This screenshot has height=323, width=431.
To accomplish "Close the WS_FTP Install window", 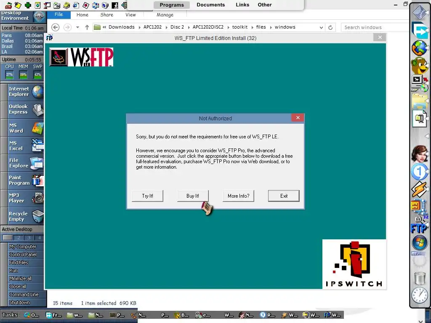I will [380, 37].
